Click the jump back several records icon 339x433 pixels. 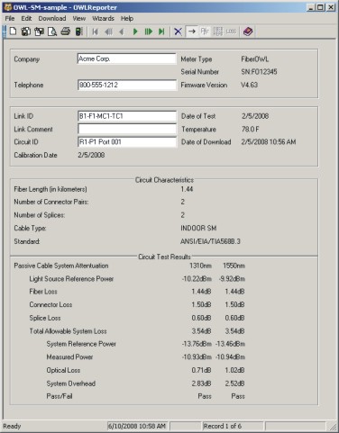pyautogui.click(x=108, y=32)
